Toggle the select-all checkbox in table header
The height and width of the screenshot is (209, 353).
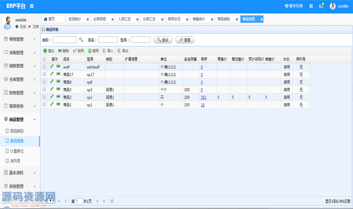click(x=44, y=59)
